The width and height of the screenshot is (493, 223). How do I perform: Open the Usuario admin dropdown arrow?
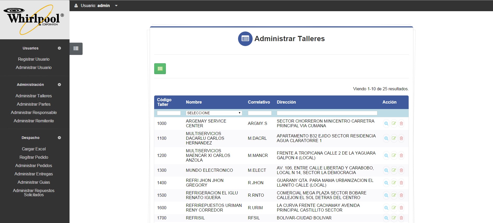[116, 6]
